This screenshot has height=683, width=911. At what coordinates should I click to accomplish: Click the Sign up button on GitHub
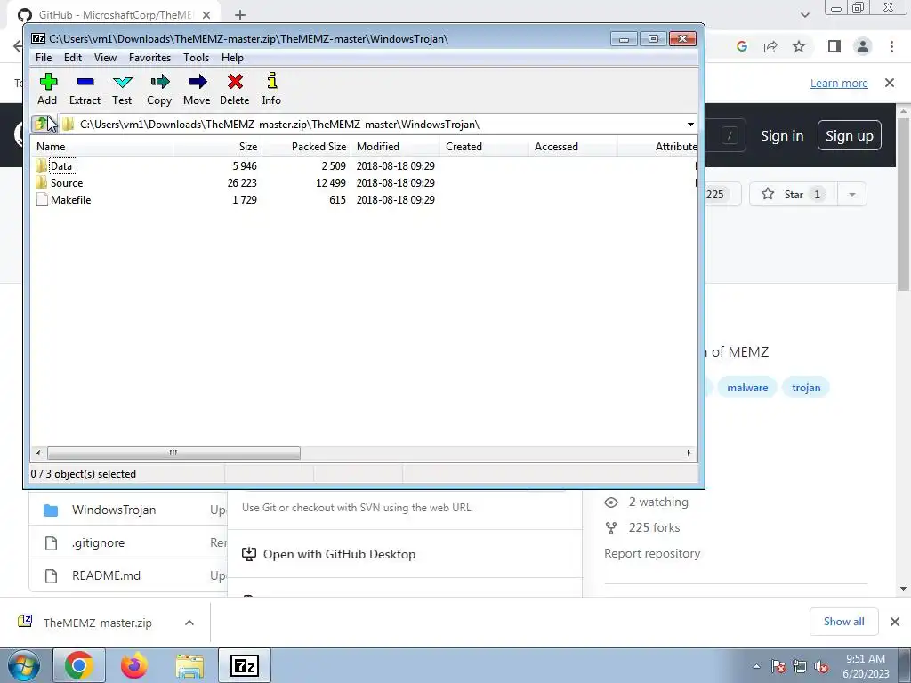point(850,136)
